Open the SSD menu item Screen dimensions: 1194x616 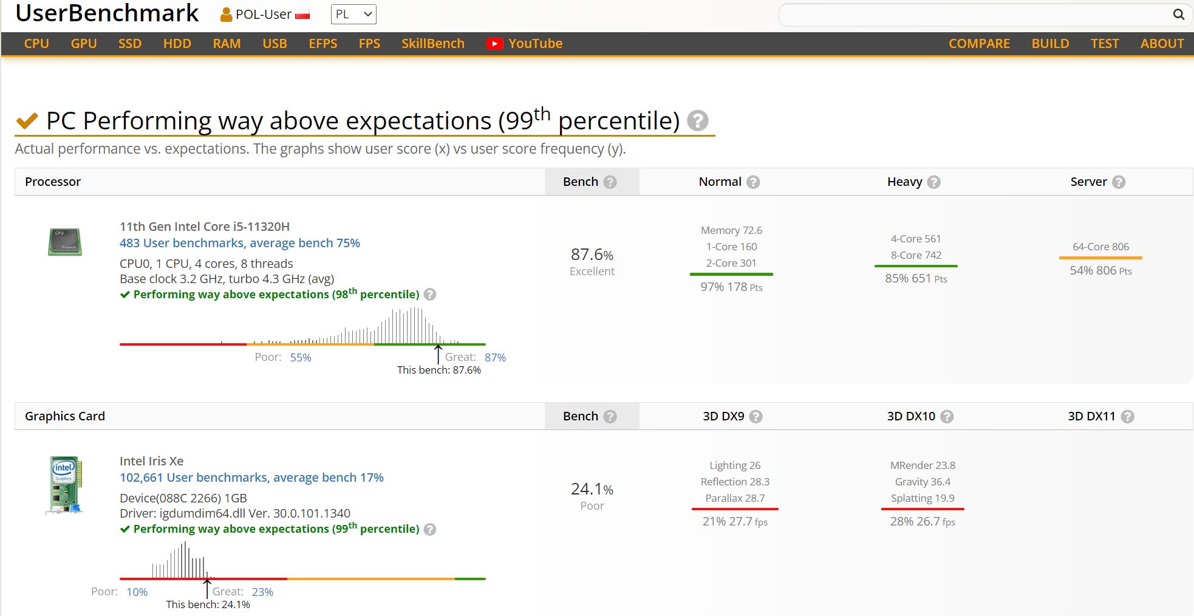tap(130, 44)
